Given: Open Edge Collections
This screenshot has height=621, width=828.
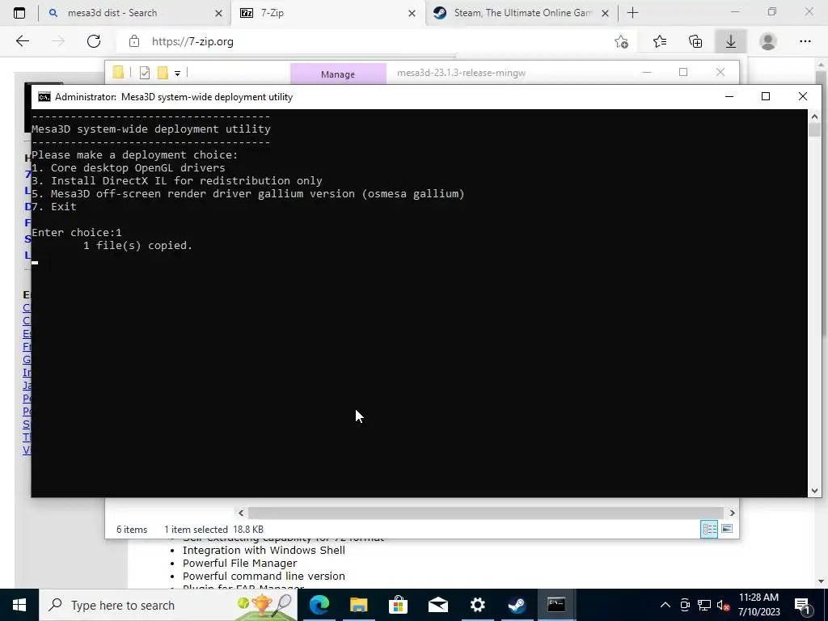Looking at the screenshot, I should pos(695,41).
